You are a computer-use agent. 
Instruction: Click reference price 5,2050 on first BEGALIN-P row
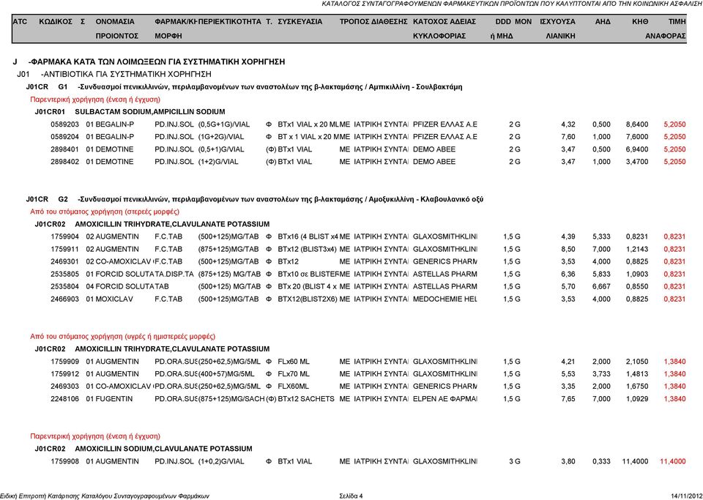[674, 124]
